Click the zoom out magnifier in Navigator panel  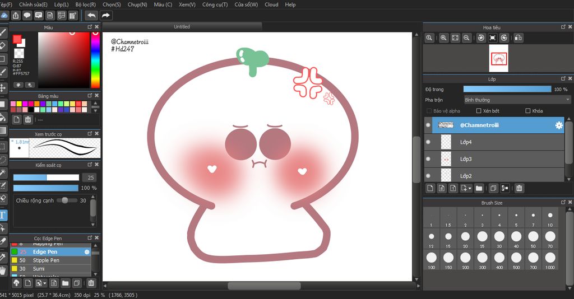pyautogui.click(x=466, y=38)
